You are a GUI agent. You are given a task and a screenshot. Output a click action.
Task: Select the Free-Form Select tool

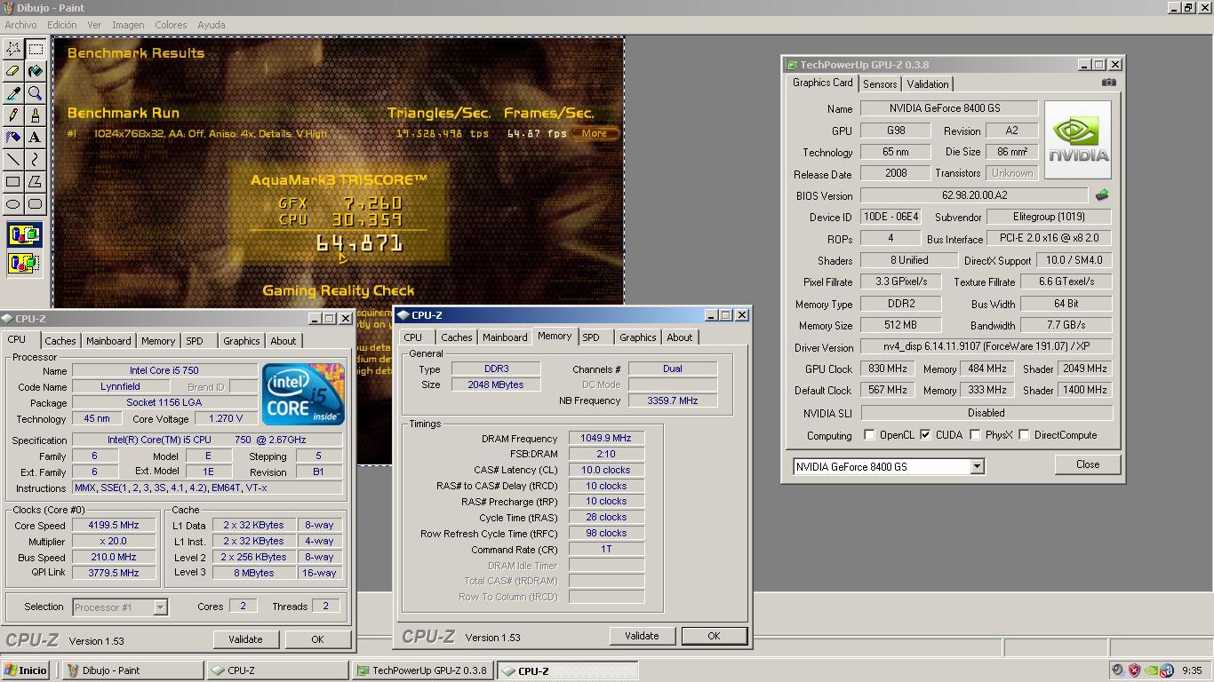pyautogui.click(x=13, y=49)
